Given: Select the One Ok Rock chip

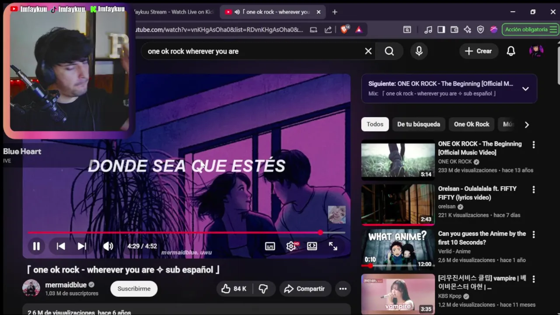Looking at the screenshot, I should 472,124.
